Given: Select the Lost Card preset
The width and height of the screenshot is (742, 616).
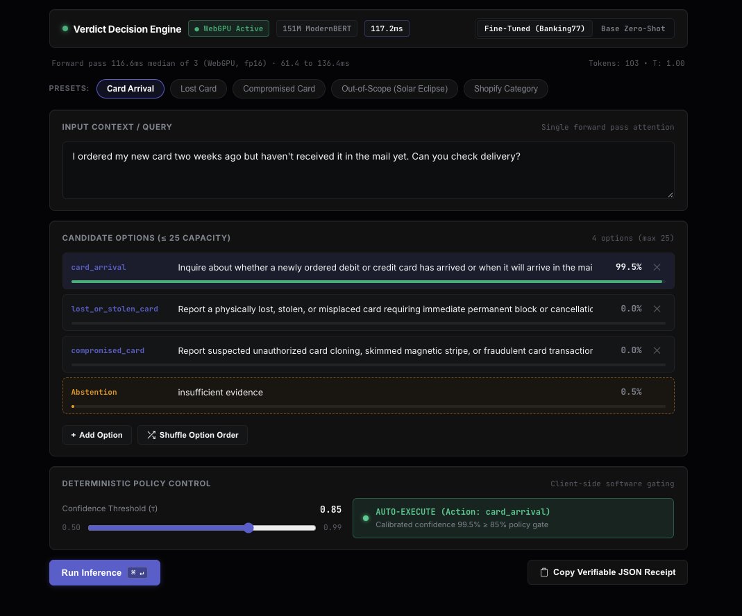Looking at the screenshot, I should point(199,89).
